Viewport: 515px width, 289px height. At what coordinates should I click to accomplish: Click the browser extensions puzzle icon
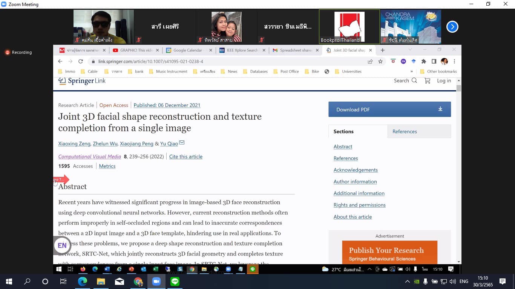(x=423, y=61)
